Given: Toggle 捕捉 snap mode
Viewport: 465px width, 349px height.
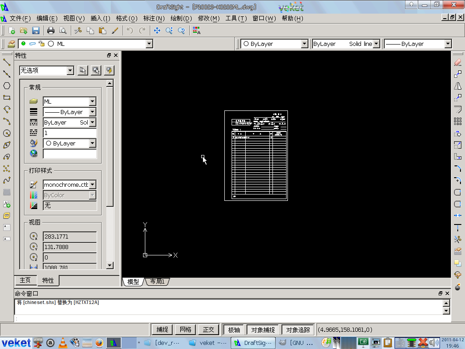Looking at the screenshot, I should pos(162,330).
